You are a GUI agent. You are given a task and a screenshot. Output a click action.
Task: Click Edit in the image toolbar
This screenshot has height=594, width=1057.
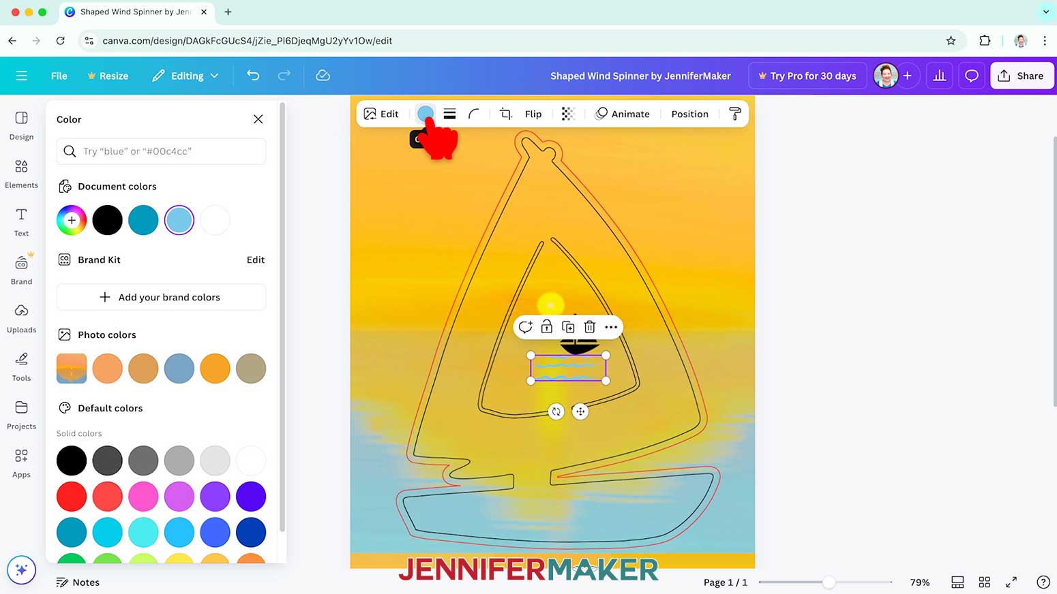(381, 114)
